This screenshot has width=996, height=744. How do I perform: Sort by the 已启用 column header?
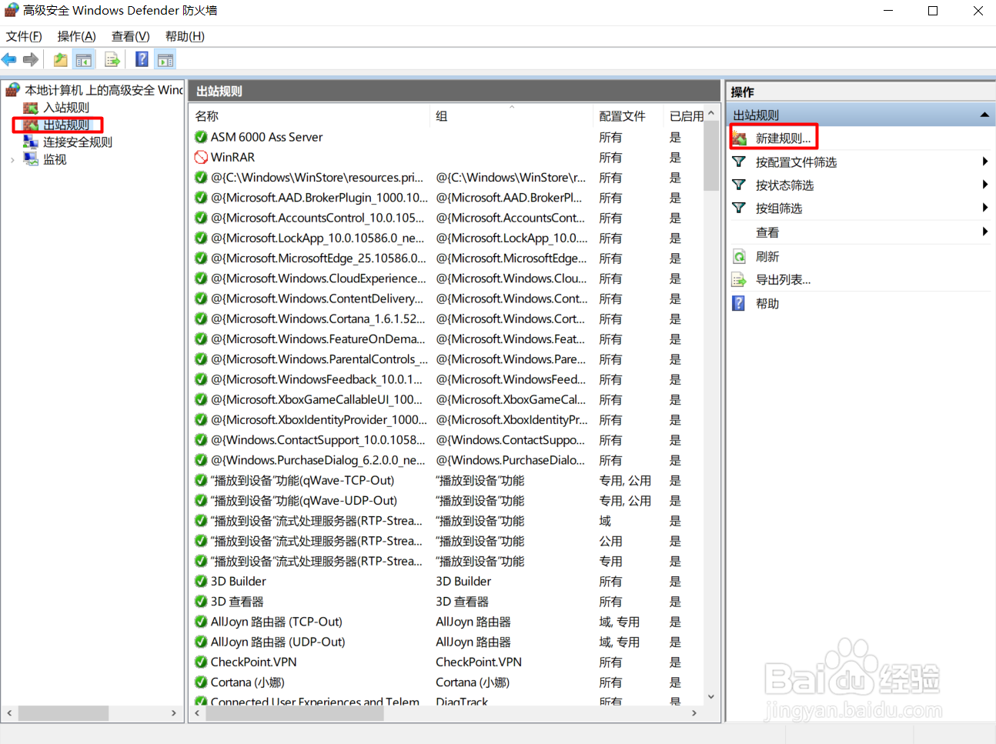pos(685,116)
